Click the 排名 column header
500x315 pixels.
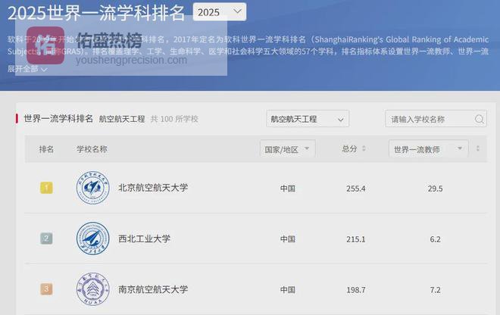tap(46, 149)
